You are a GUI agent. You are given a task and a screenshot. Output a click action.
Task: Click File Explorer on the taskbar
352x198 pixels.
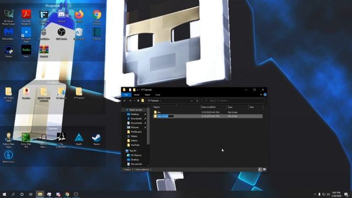(x=40, y=194)
